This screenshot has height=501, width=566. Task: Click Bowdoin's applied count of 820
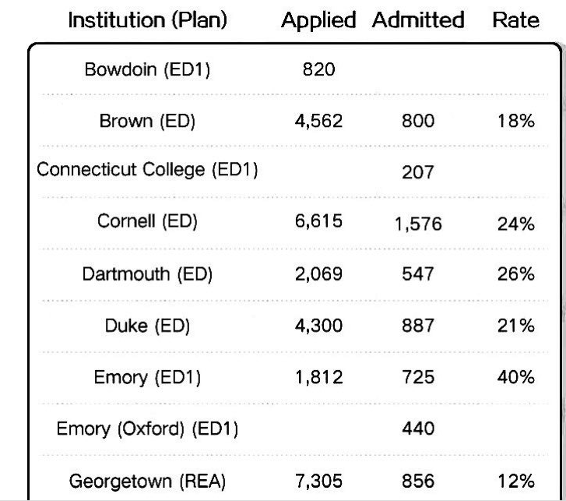pyautogui.click(x=318, y=69)
